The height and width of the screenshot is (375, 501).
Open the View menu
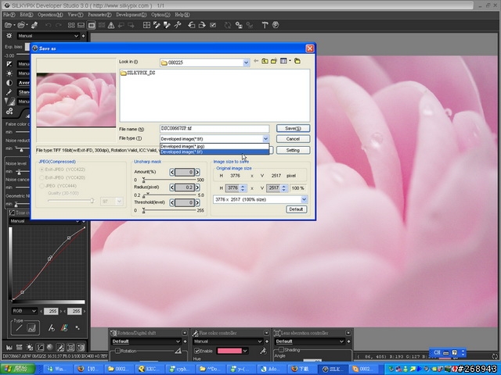pyautogui.click(x=75, y=15)
